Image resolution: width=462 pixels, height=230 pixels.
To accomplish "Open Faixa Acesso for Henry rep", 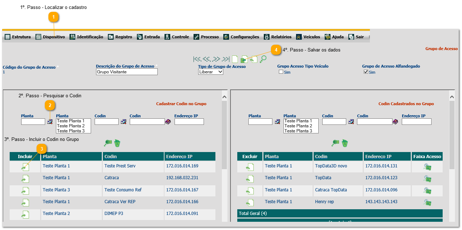I will (427, 203).
